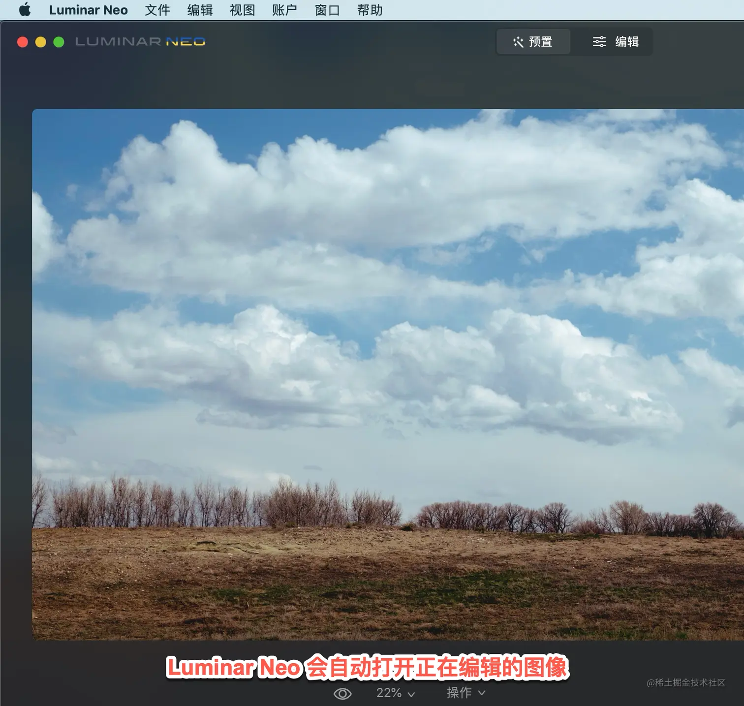Image resolution: width=744 pixels, height=706 pixels.
Task: Open the Apple menu
Action: point(25,10)
